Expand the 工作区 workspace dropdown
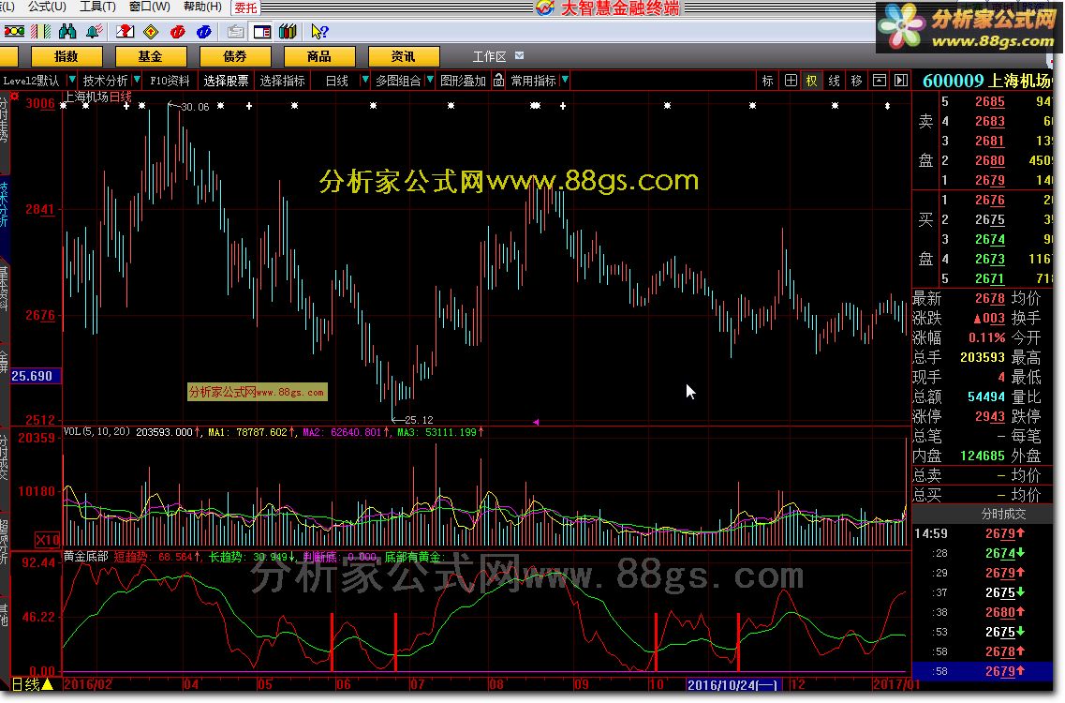1065x703 pixels. (520, 55)
